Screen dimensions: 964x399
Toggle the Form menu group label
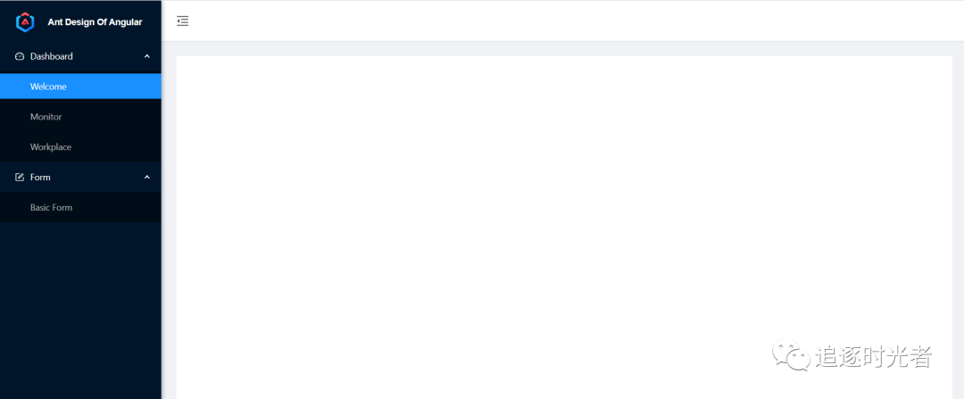(x=40, y=177)
